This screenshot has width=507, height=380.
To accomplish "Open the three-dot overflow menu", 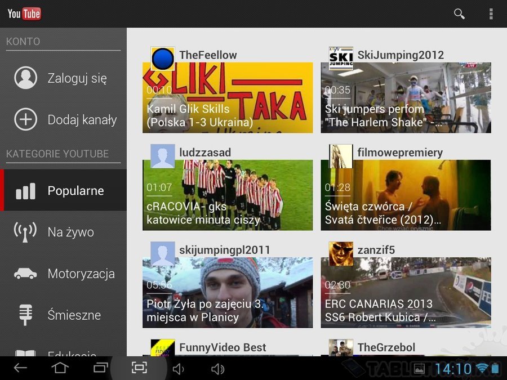I will [491, 14].
